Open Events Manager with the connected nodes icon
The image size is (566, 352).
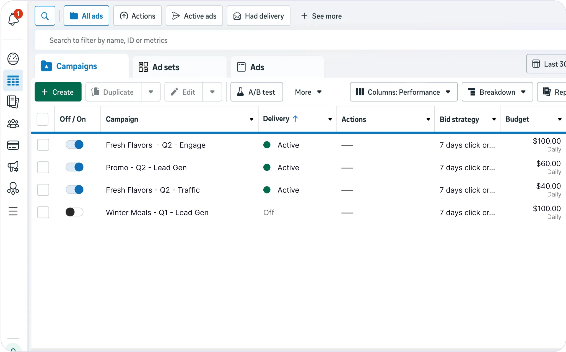13,188
